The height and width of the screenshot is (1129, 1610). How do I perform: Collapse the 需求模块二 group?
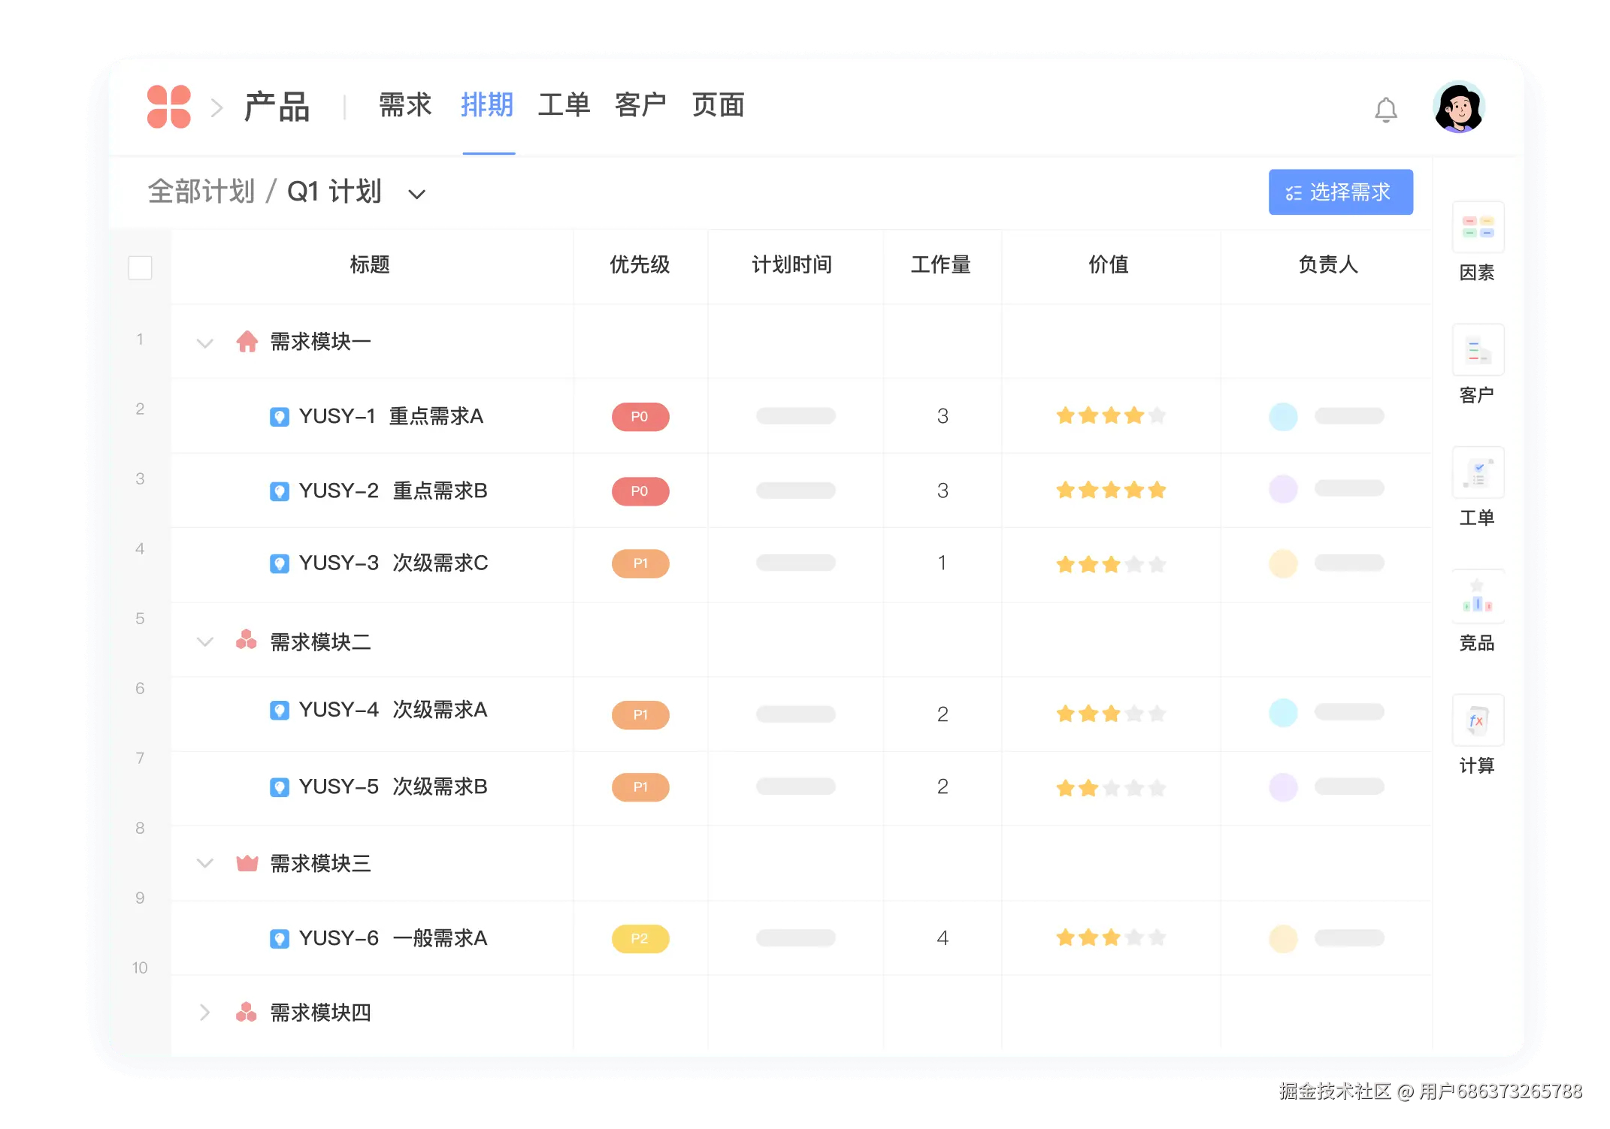tap(204, 642)
